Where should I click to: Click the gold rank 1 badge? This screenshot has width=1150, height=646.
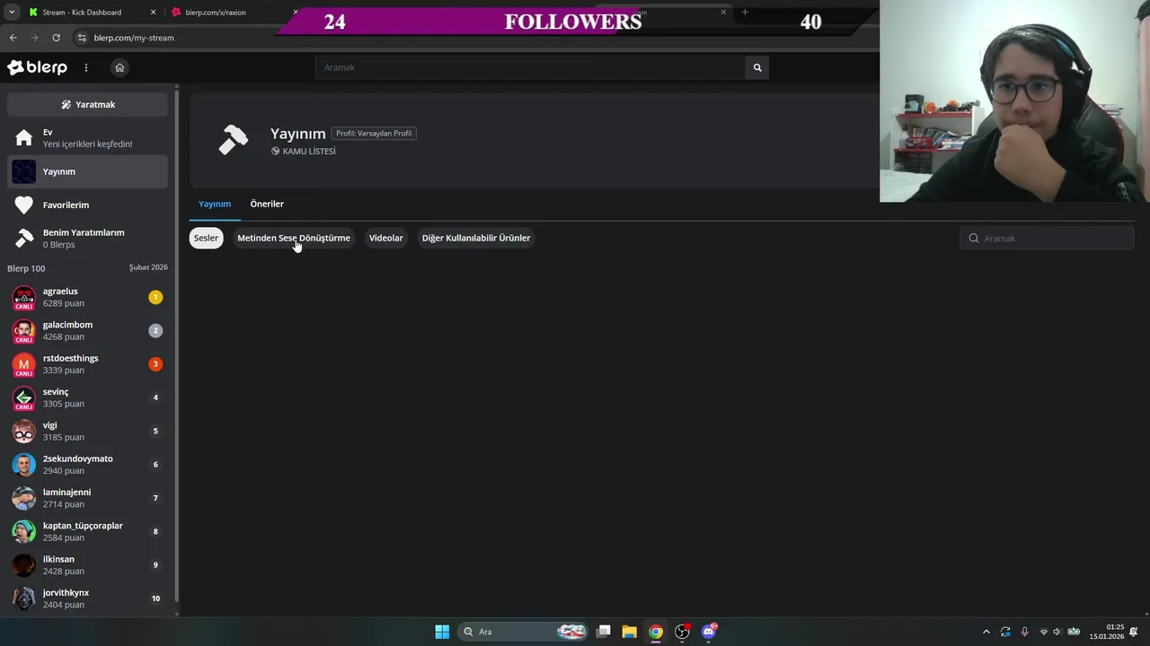click(x=155, y=297)
